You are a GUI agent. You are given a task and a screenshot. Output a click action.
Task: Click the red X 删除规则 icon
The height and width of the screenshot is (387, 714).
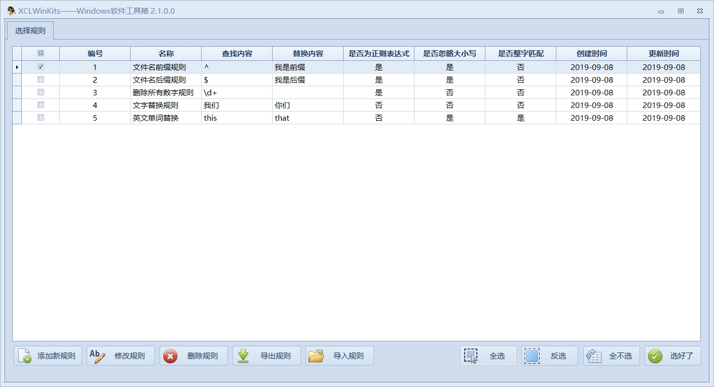pos(170,356)
